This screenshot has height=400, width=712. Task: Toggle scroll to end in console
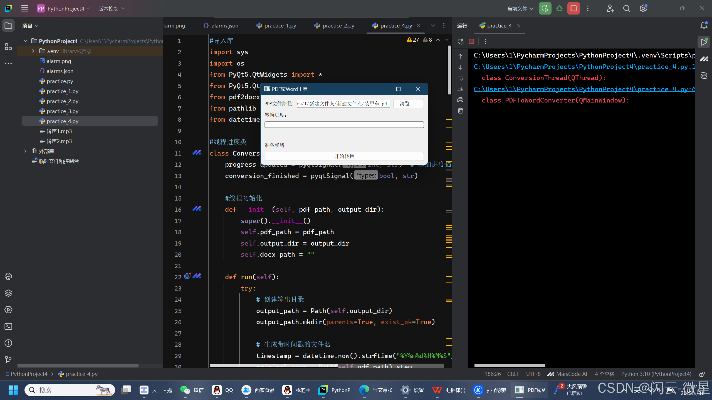[x=460, y=89]
